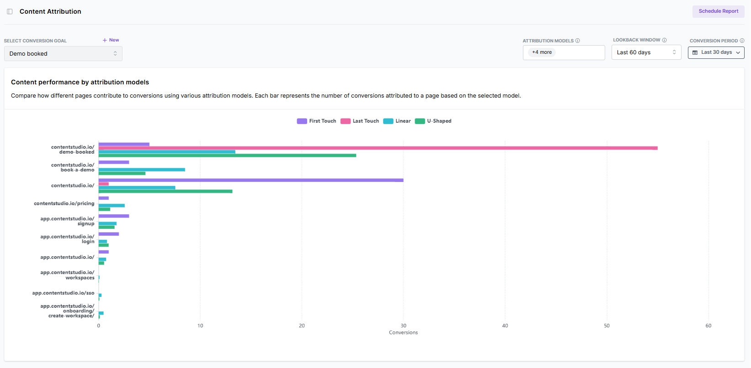This screenshot has width=751, height=368.
Task: Click the Conversions x-axis title
Action: pyautogui.click(x=403, y=332)
